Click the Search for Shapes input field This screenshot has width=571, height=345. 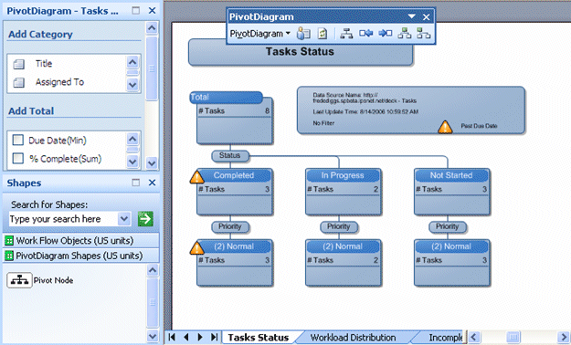point(63,219)
